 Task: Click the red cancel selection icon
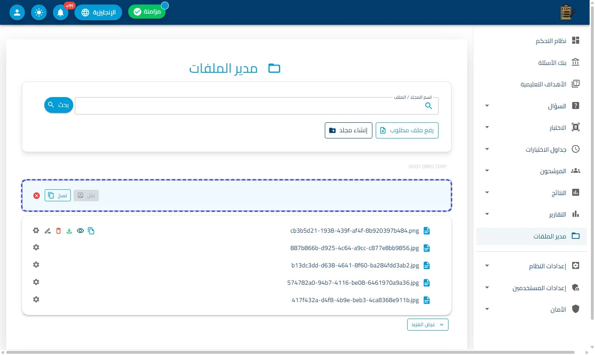pyautogui.click(x=36, y=195)
